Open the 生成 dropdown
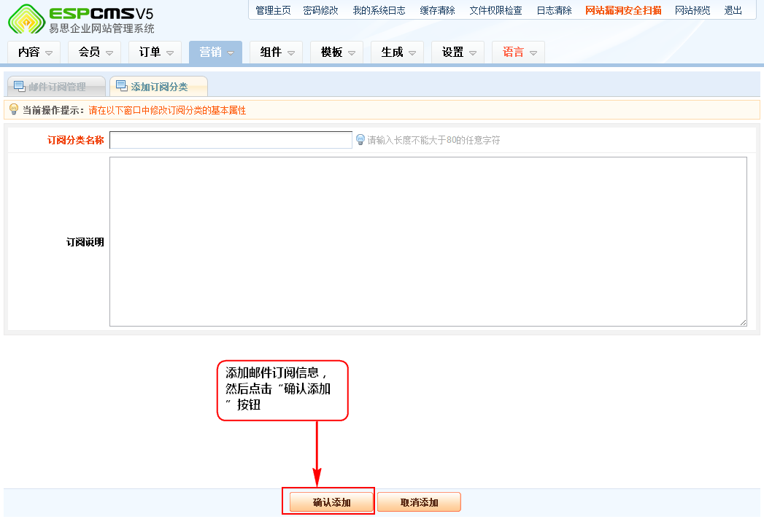764x519 pixels. [397, 52]
